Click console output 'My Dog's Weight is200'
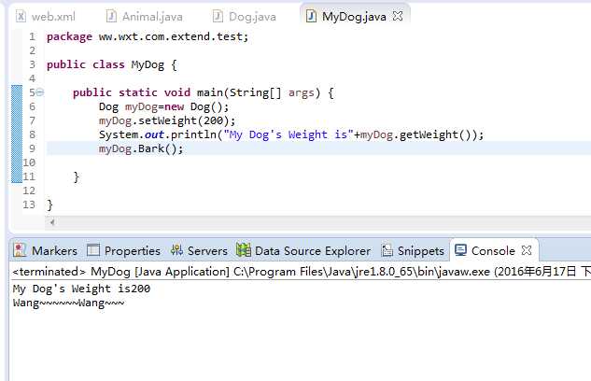The width and height of the screenshot is (591, 381). click(81, 289)
